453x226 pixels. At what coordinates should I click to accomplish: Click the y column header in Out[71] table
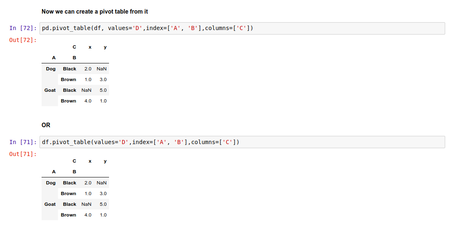(105, 161)
